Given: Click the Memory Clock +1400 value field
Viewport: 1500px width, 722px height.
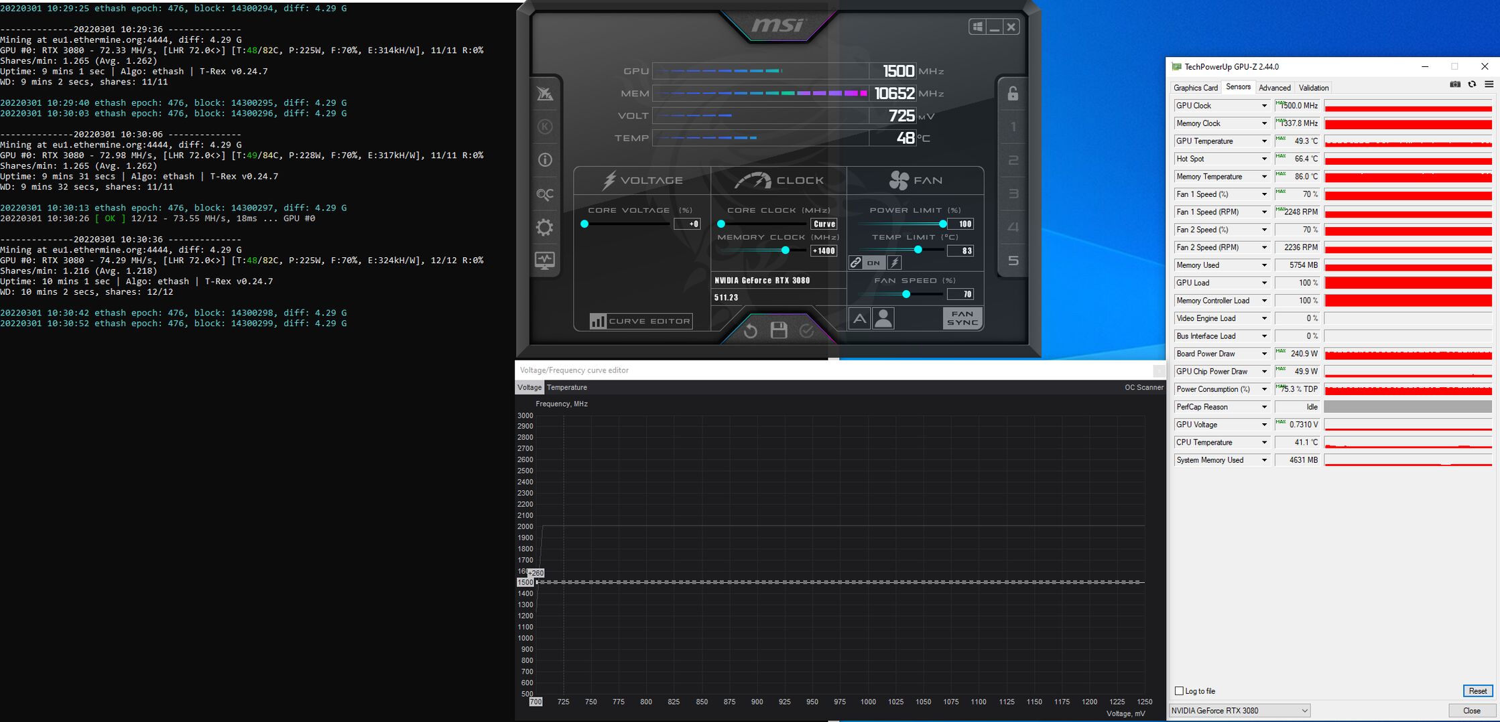Looking at the screenshot, I should click(824, 251).
